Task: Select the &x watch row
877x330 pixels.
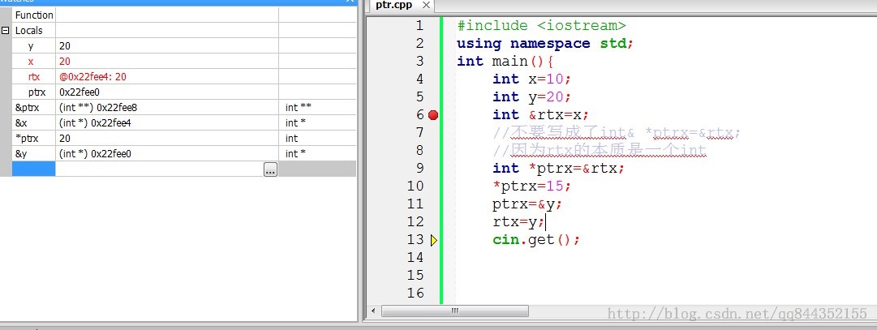Action: (x=184, y=122)
